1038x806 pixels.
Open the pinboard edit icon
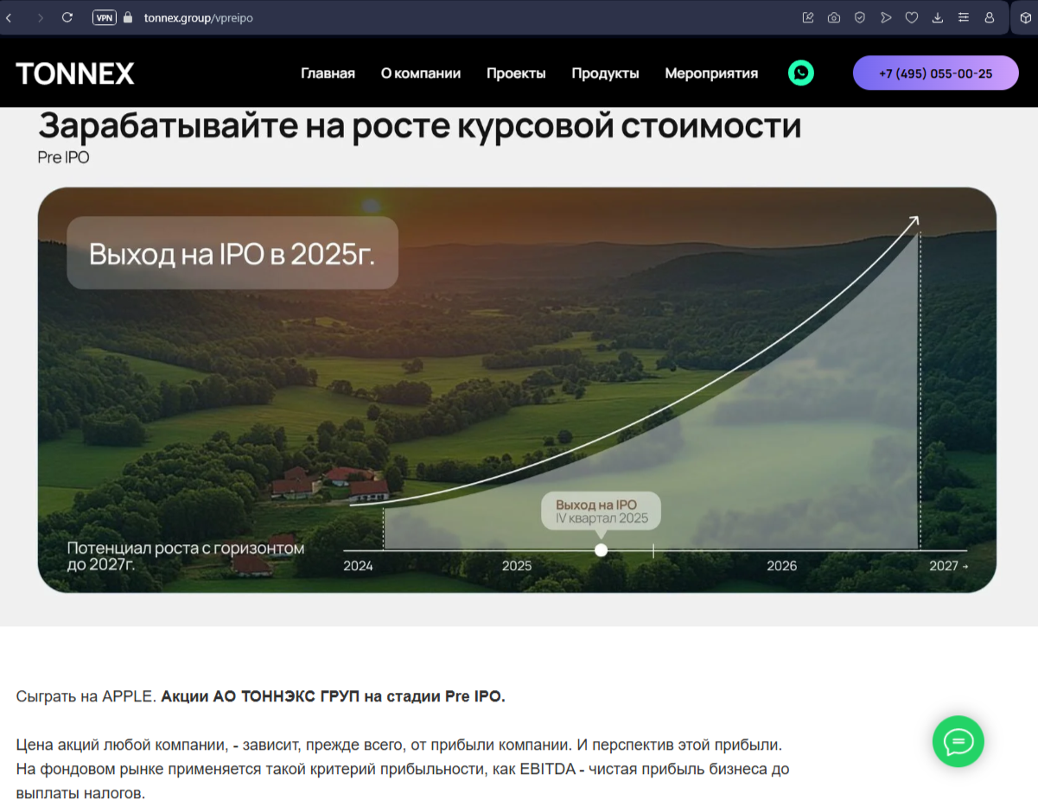808,17
